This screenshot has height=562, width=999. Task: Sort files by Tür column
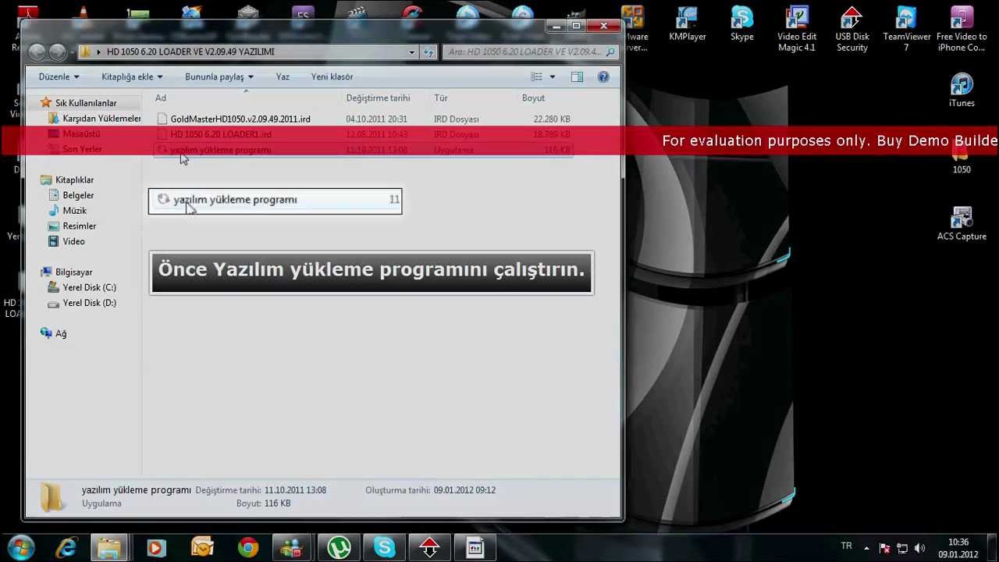coord(441,98)
